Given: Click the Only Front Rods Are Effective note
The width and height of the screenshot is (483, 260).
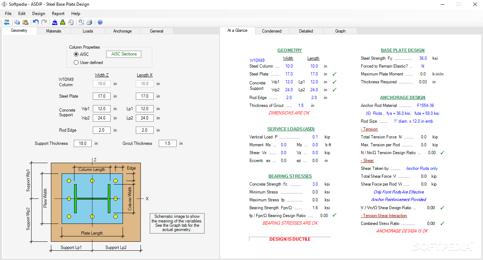Looking at the screenshot, I should (x=399, y=192).
